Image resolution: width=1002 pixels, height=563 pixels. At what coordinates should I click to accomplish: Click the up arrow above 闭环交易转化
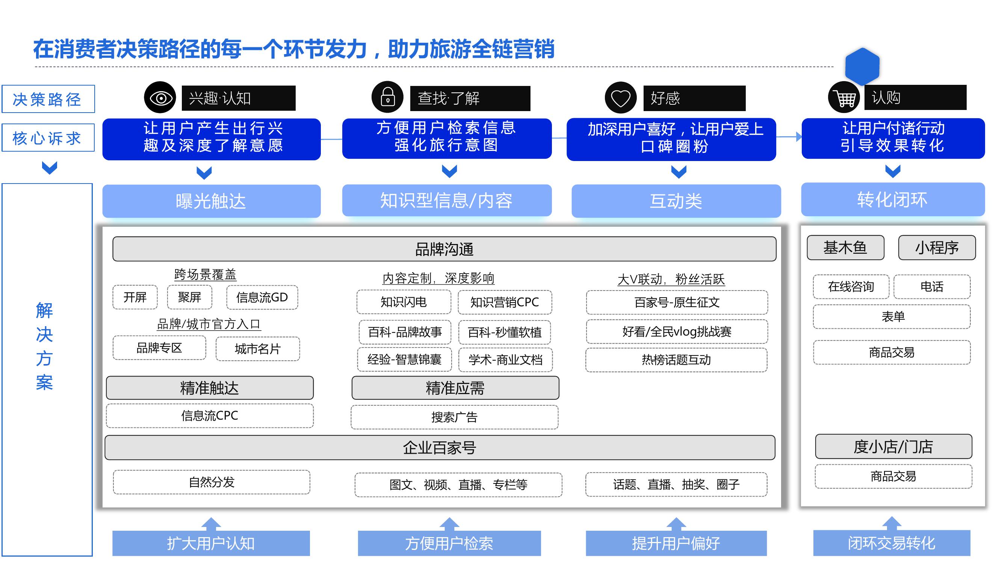[892, 523]
